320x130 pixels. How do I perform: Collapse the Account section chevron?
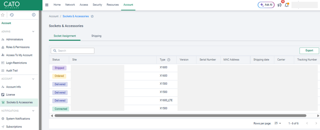[33, 79]
